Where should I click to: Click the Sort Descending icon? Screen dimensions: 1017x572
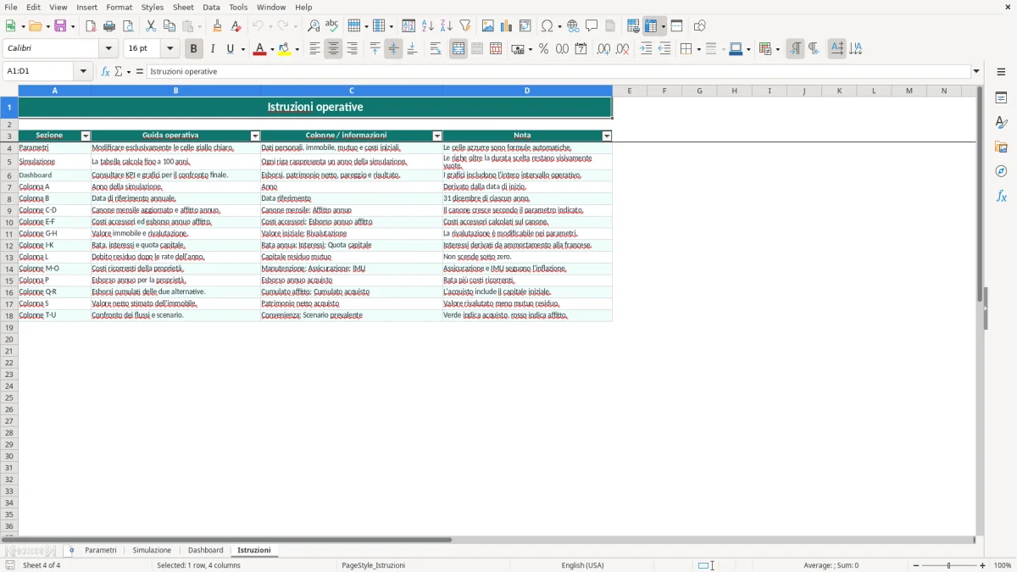pyautogui.click(x=447, y=26)
